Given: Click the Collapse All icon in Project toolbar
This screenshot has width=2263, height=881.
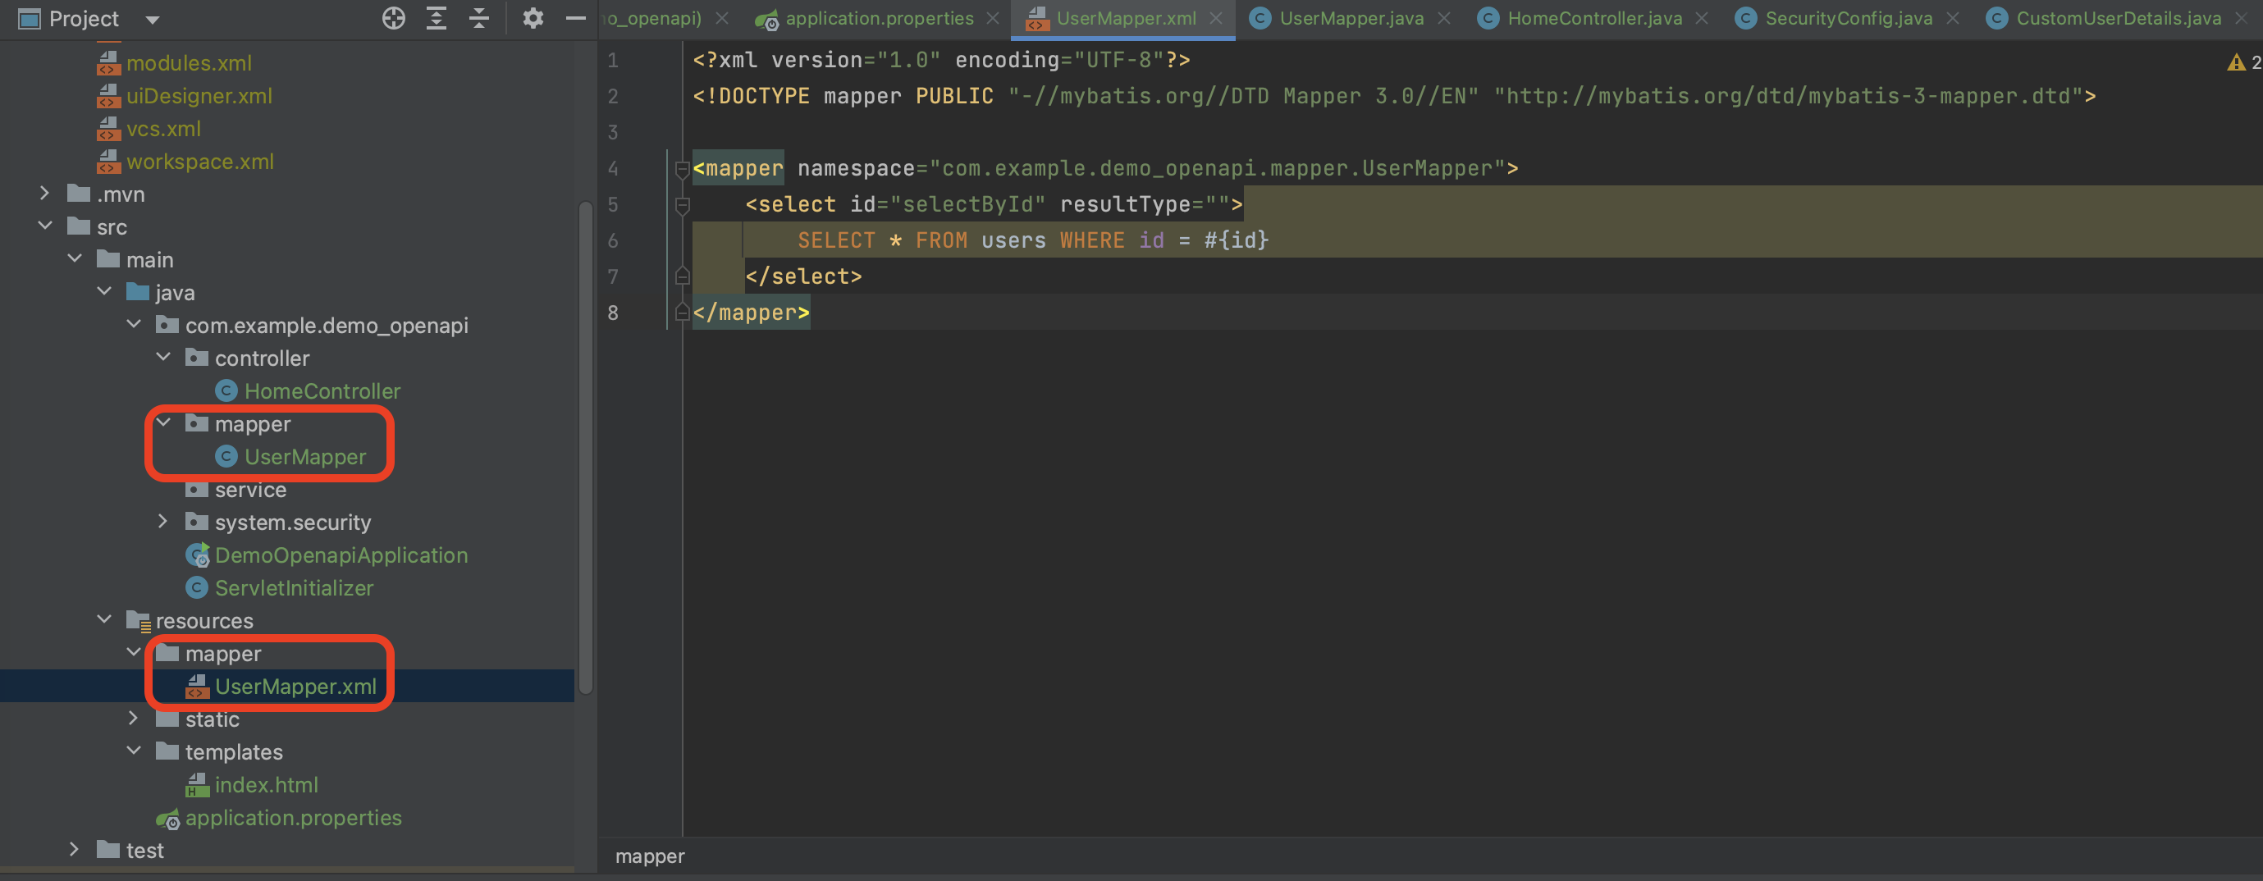Looking at the screenshot, I should pyautogui.click(x=479, y=18).
